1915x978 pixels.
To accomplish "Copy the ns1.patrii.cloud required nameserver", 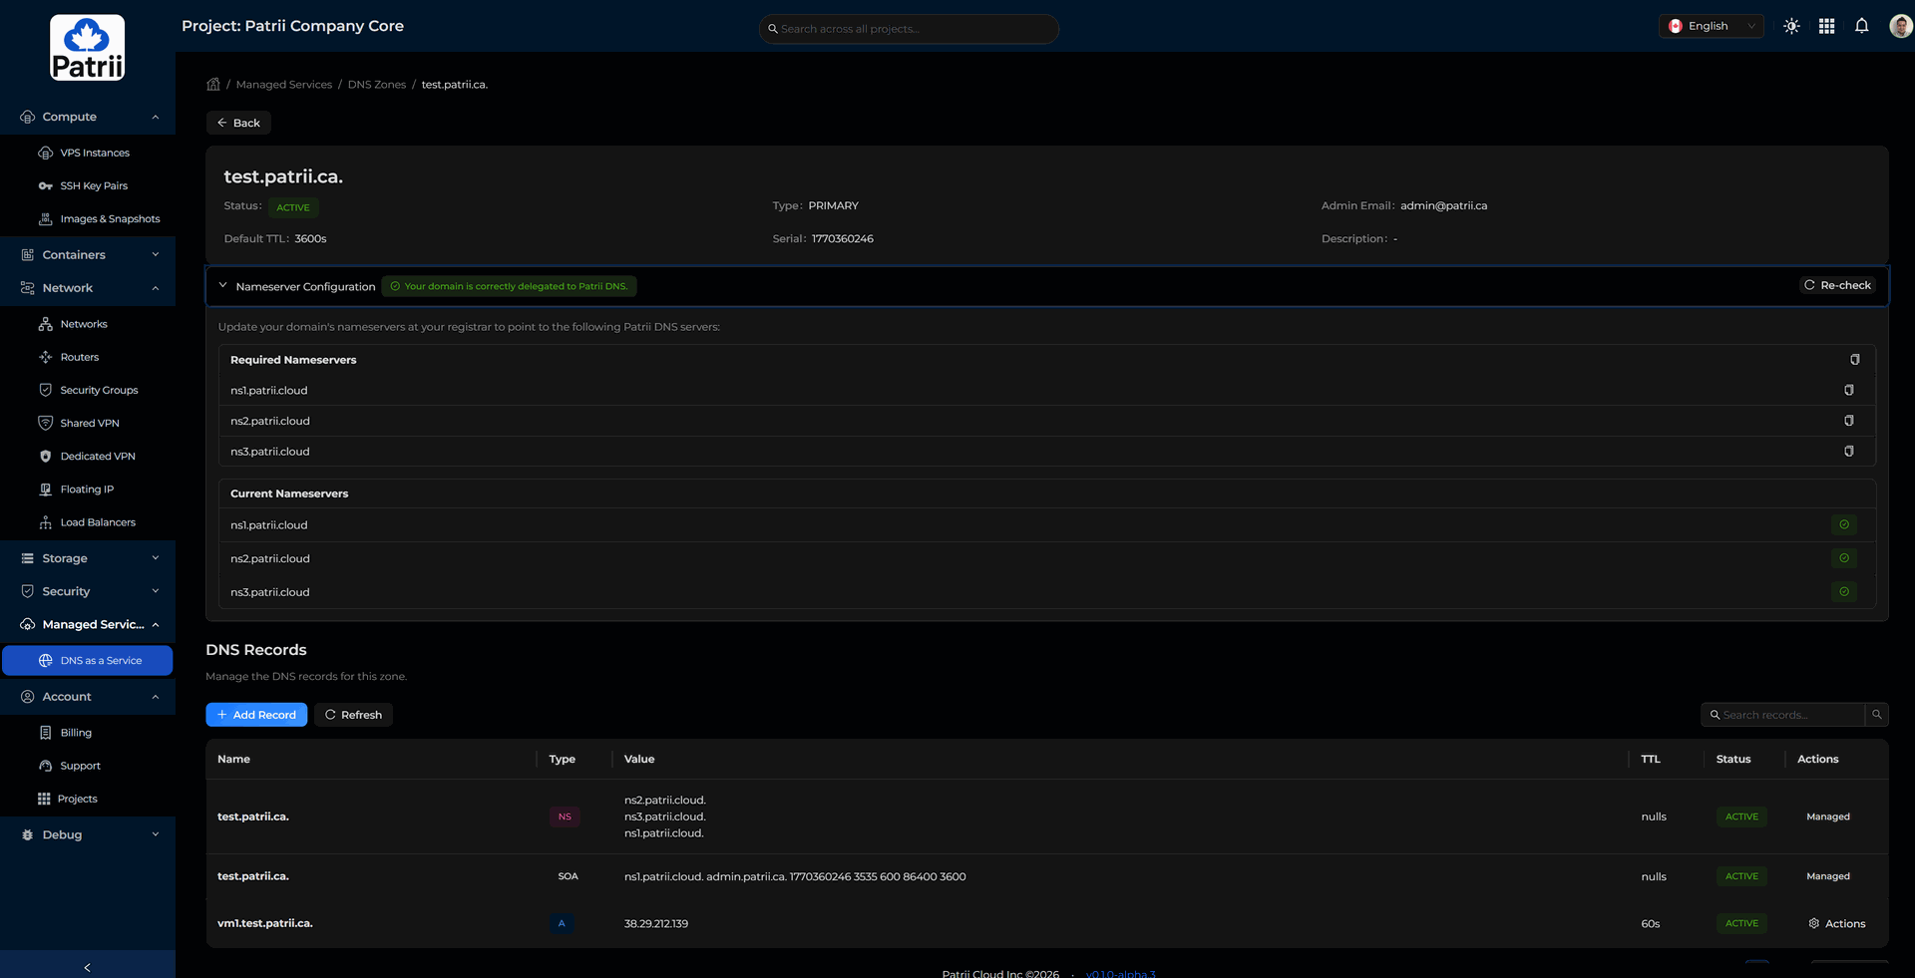I will [1848, 391].
